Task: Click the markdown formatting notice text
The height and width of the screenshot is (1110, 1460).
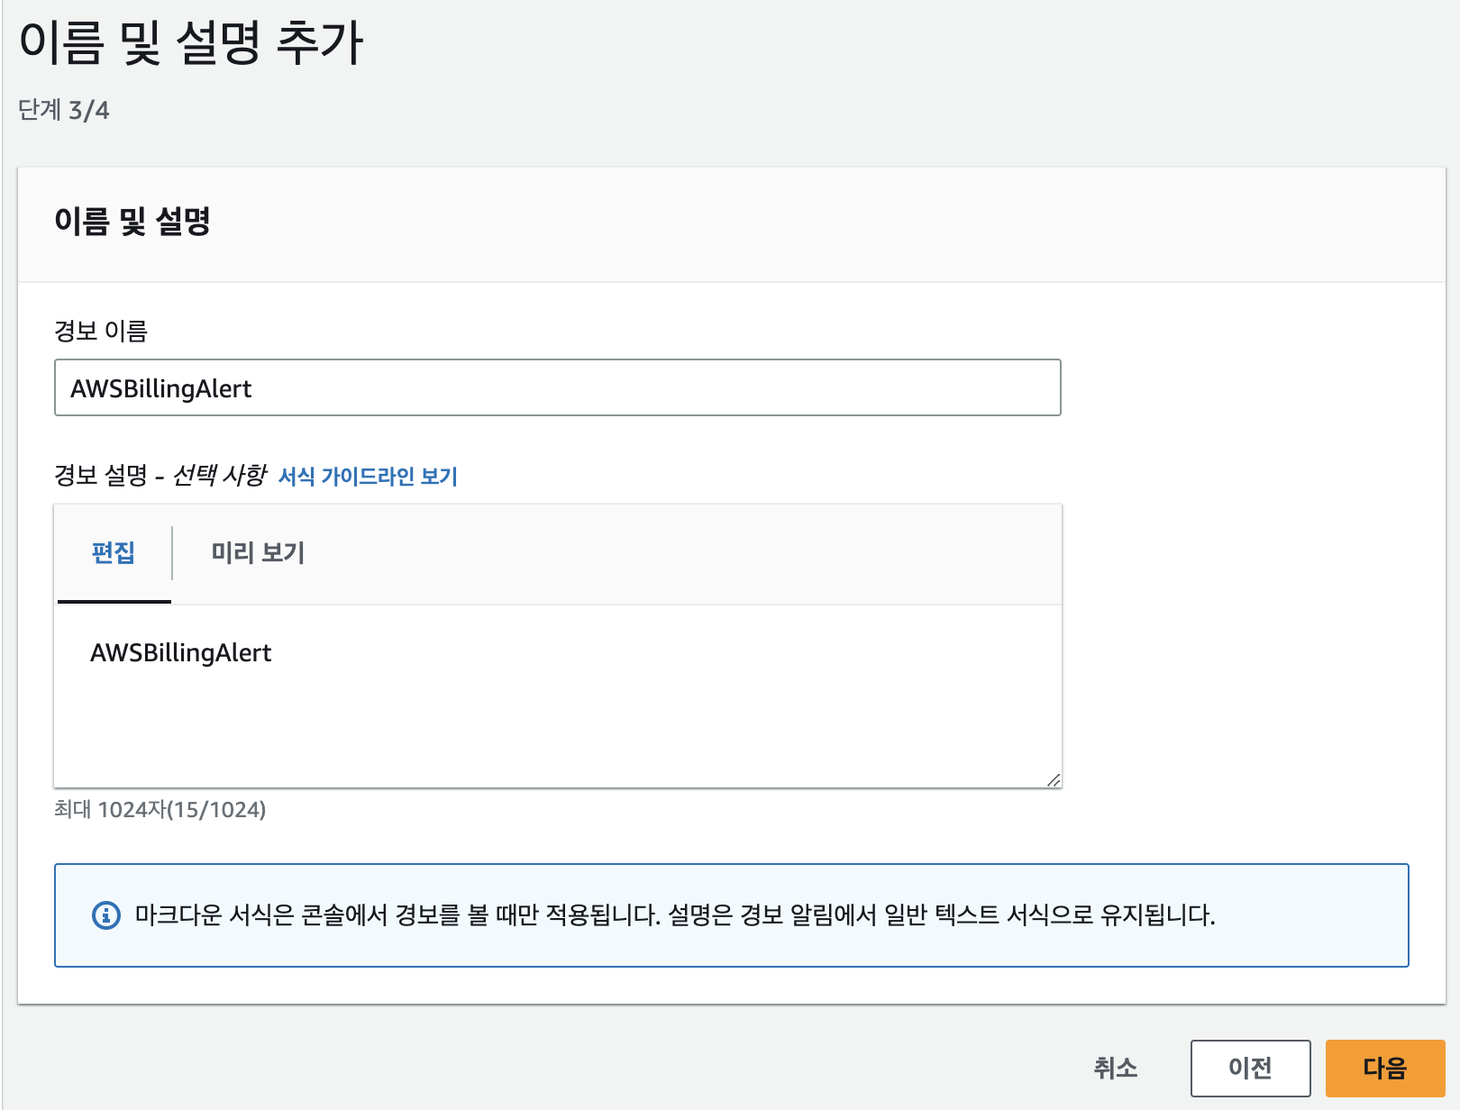Action: click(675, 915)
